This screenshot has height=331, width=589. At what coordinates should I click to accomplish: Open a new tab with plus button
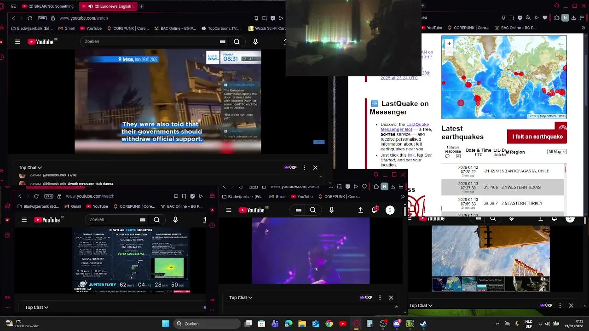tap(141, 6)
